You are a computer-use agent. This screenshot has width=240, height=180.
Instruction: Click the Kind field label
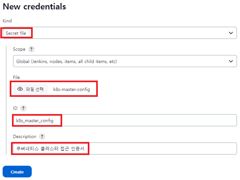coord(7,21)
